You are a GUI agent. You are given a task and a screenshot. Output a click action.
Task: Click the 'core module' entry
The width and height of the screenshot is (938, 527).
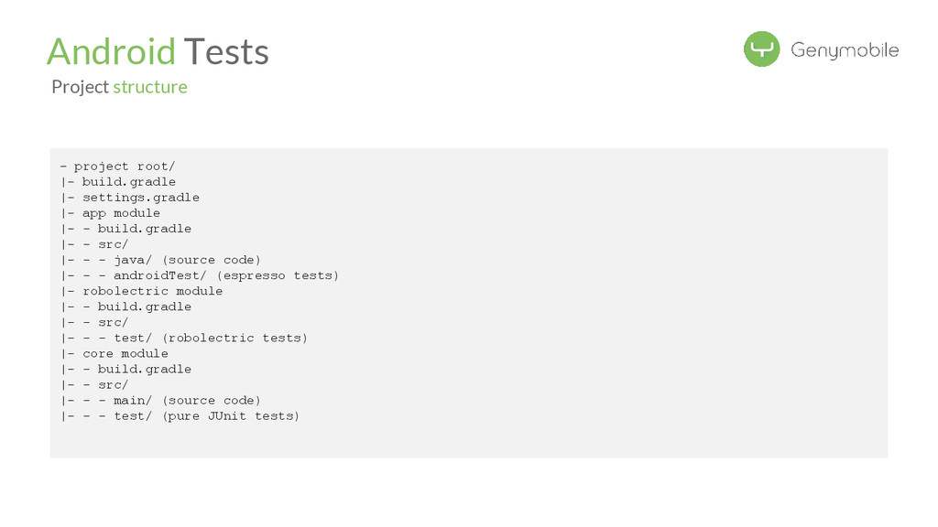tap(125, 353)
